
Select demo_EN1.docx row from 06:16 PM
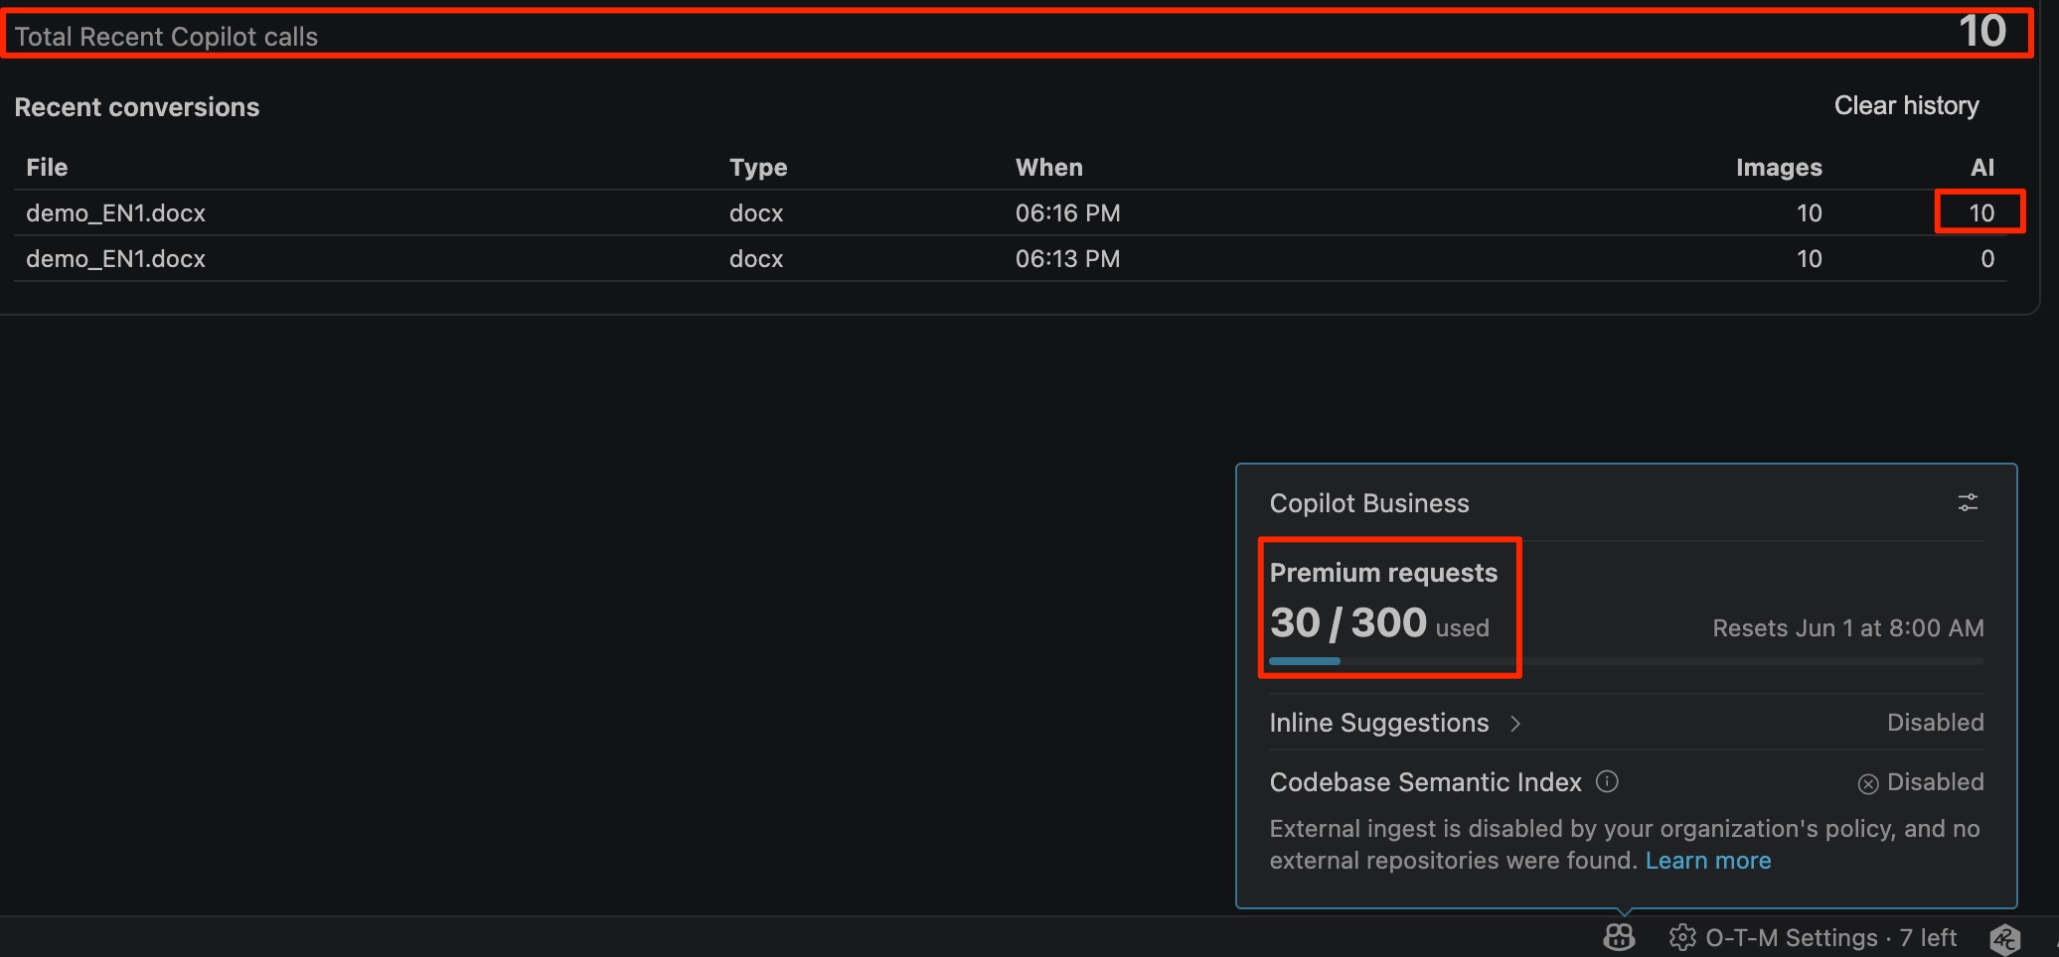pyautogui.click(x=1011, y=212)
